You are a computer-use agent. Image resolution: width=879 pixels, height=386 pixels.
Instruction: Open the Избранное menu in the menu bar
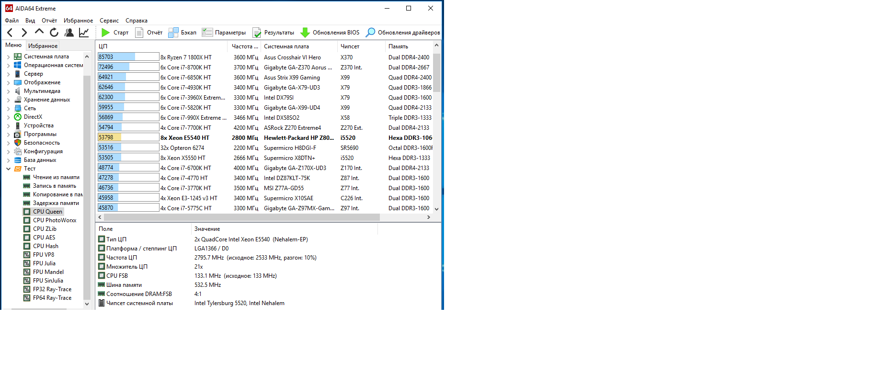pyautogui.click(x=79, y=21)
